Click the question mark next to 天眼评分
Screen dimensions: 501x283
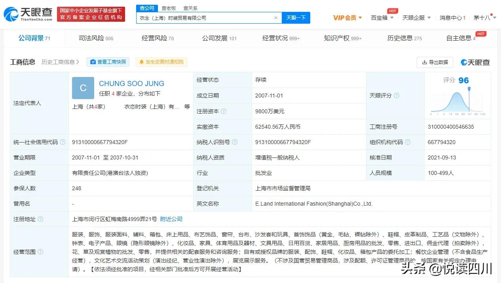[x=396, y=95]
